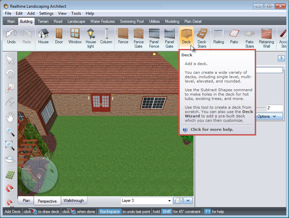Switch to the Plan view
This screenshot has height=218, width=289.
[x=26, y=201]
